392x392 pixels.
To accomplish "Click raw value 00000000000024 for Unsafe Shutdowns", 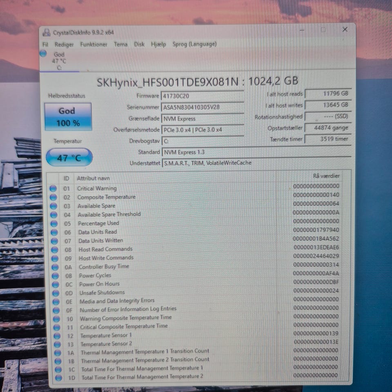I will click(316, 290).
